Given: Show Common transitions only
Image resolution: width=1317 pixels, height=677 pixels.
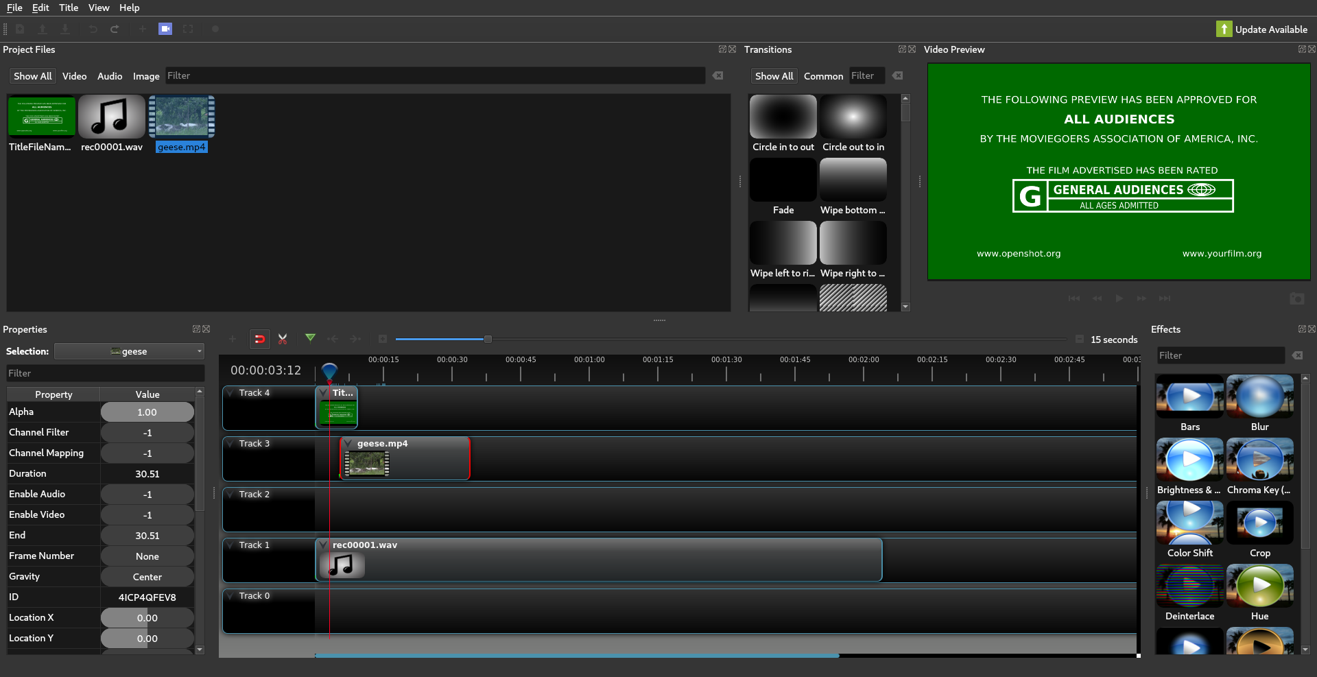Looking at the screenshot, I should [x=823, y=76].
